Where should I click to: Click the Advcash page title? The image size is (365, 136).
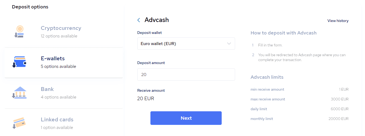coord(157,20)
